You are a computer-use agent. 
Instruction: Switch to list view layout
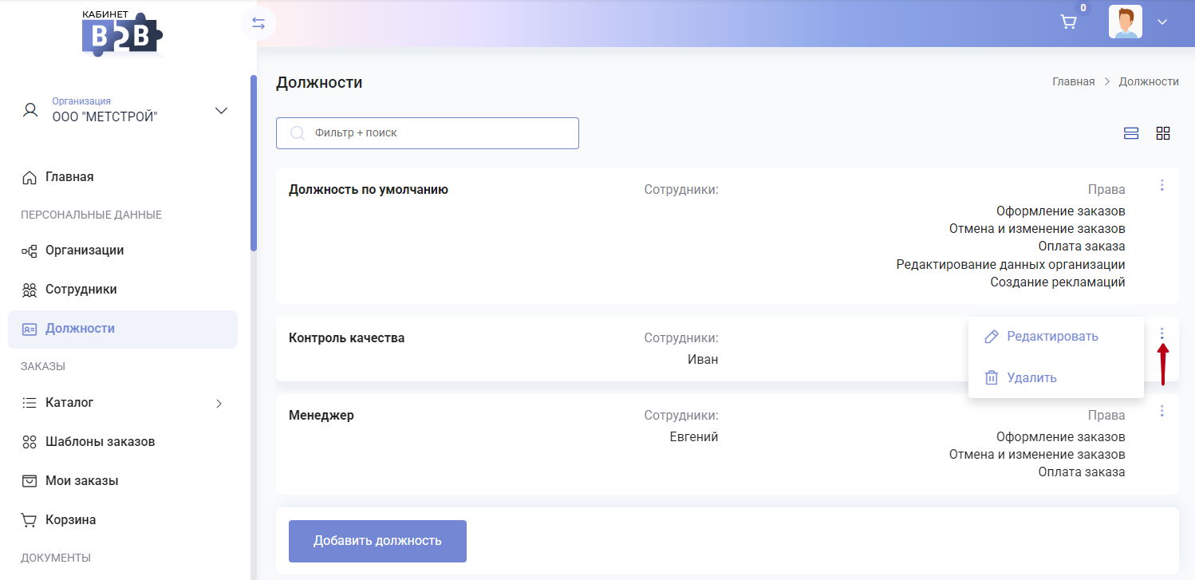pos(1131,133)
